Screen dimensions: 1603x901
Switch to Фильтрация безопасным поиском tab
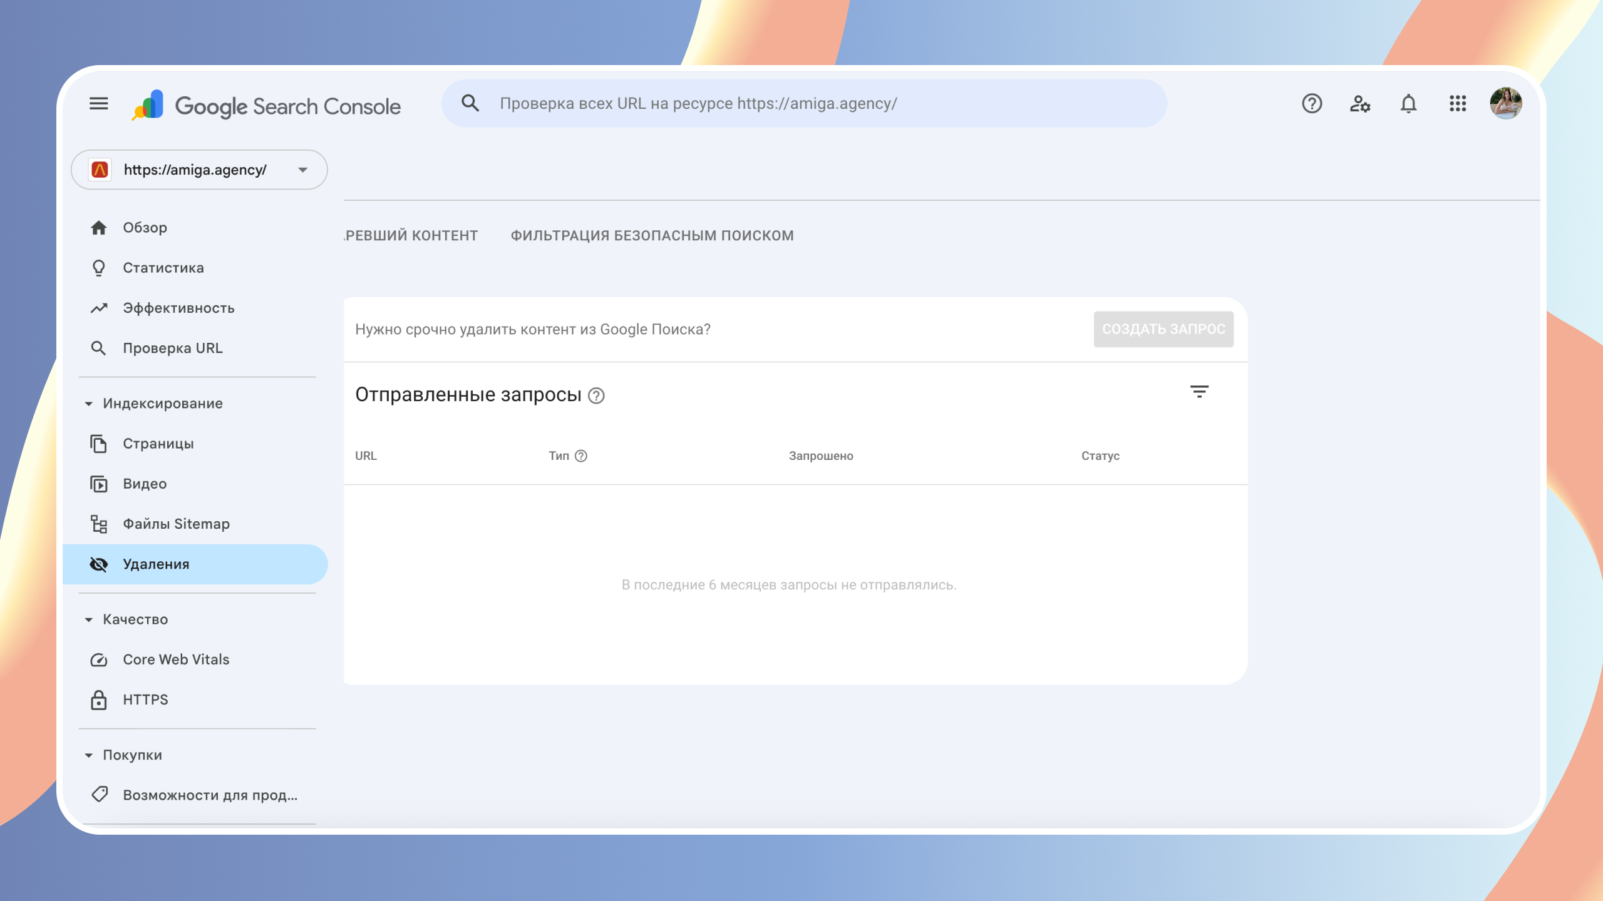pos(652,236)
